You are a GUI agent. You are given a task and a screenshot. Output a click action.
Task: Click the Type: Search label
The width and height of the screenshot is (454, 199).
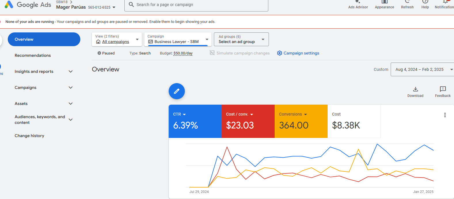(x=140, y=53)
